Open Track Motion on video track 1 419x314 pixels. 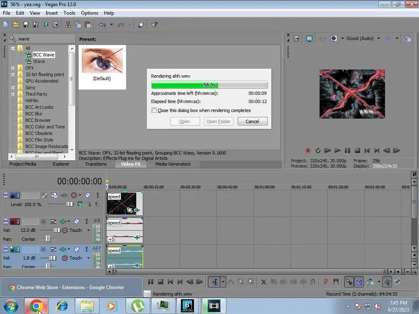coord(54,195)
